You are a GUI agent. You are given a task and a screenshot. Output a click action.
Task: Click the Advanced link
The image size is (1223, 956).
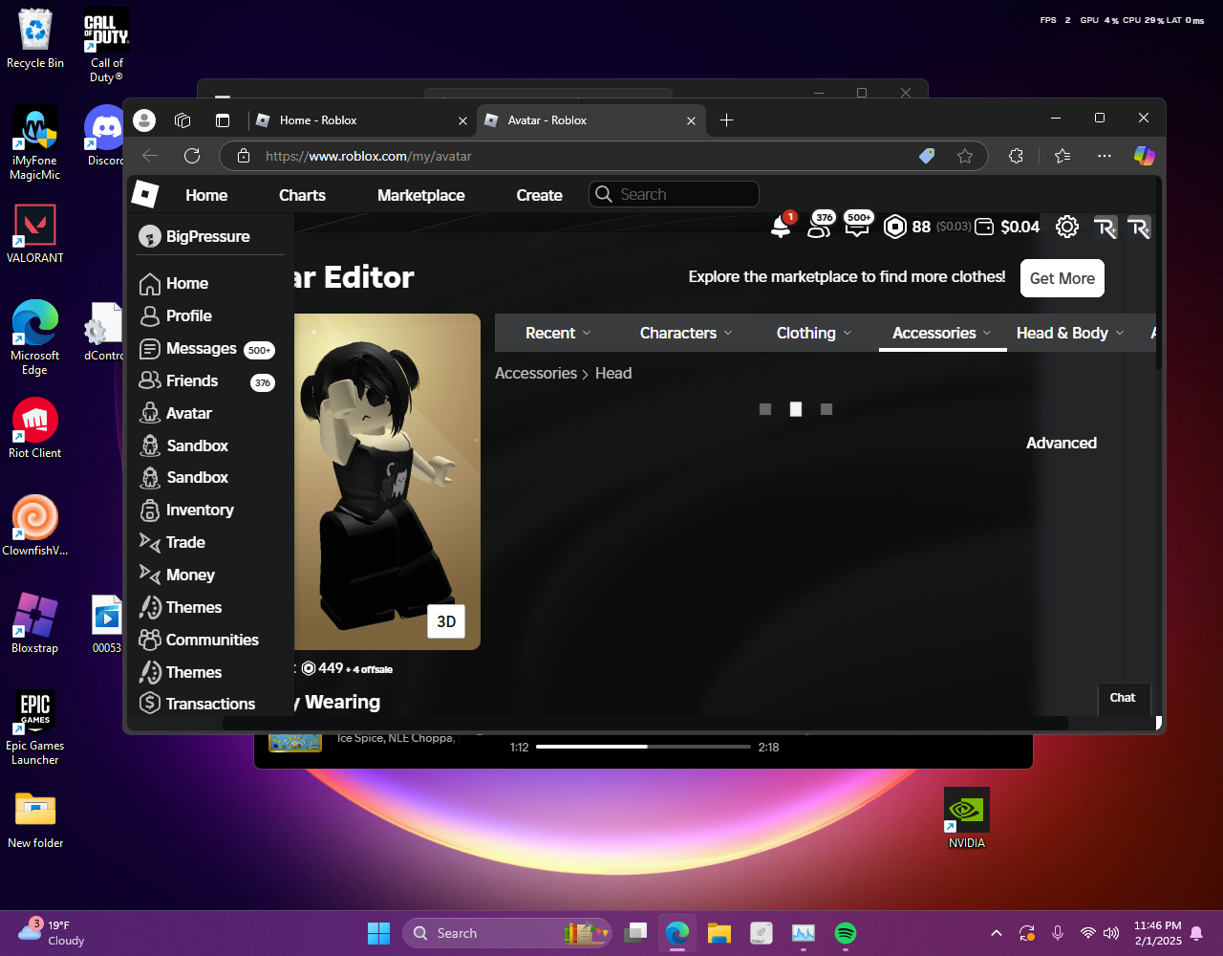1061,443
